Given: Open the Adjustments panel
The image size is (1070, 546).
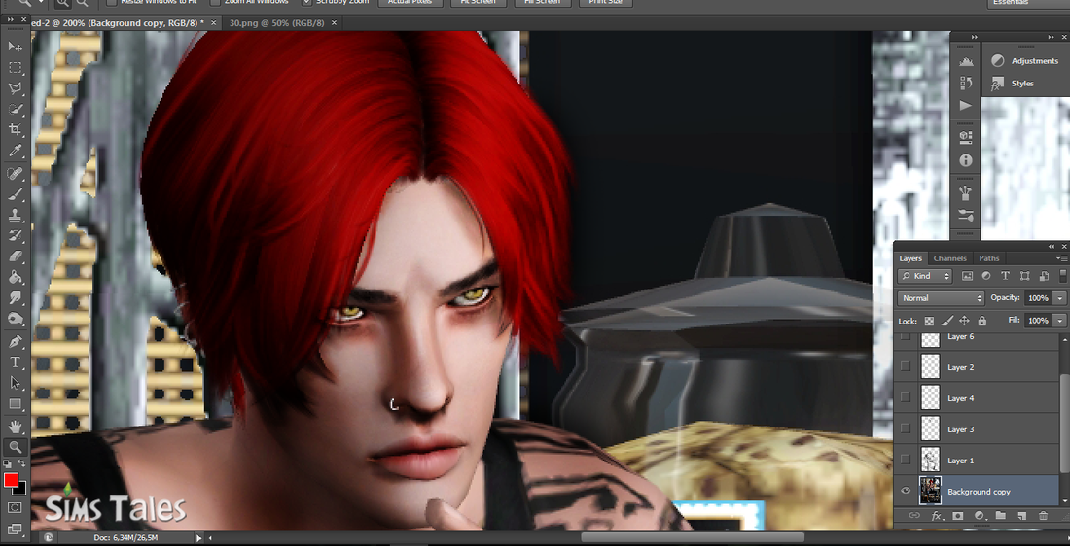Looking at the screenshot, I should [1025, 60].
